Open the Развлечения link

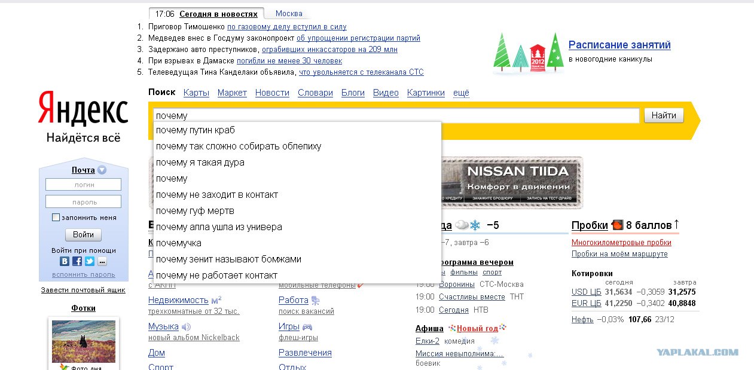point(305,353)
